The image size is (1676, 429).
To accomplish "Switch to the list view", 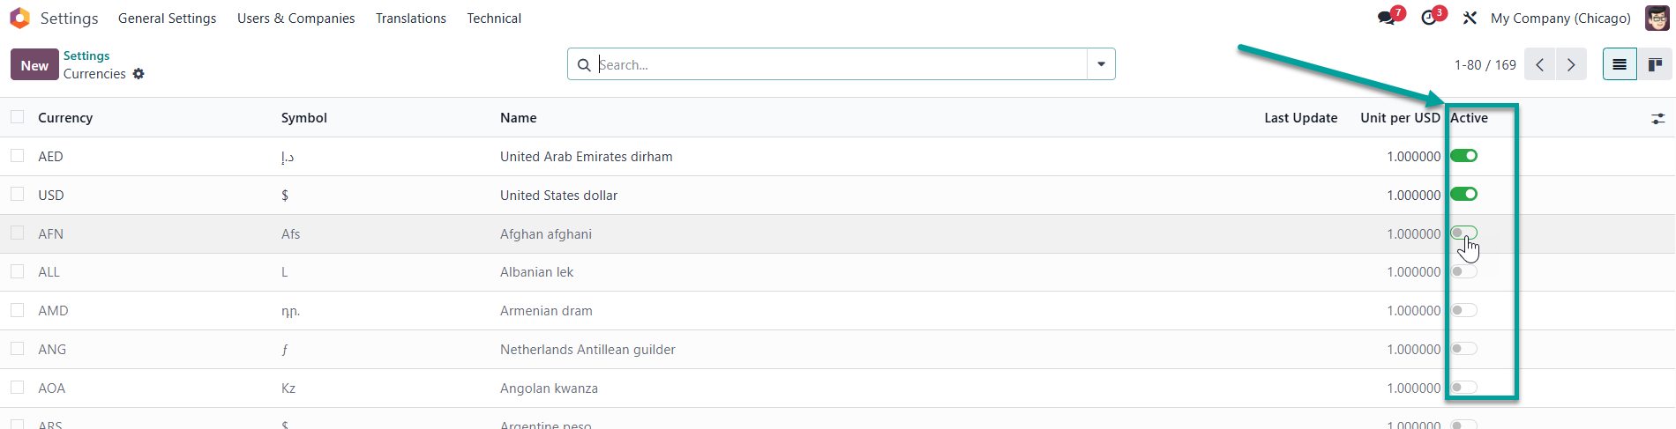I will (1620, 64).
